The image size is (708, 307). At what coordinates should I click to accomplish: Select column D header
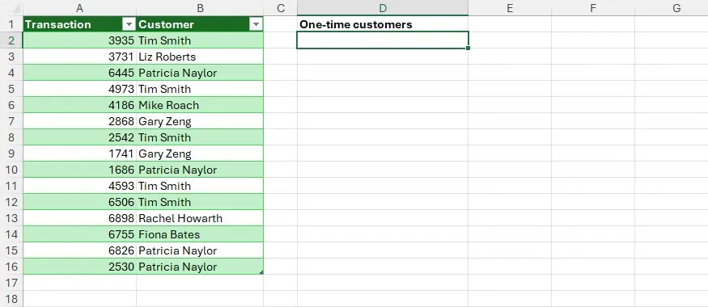coord(383,8)
